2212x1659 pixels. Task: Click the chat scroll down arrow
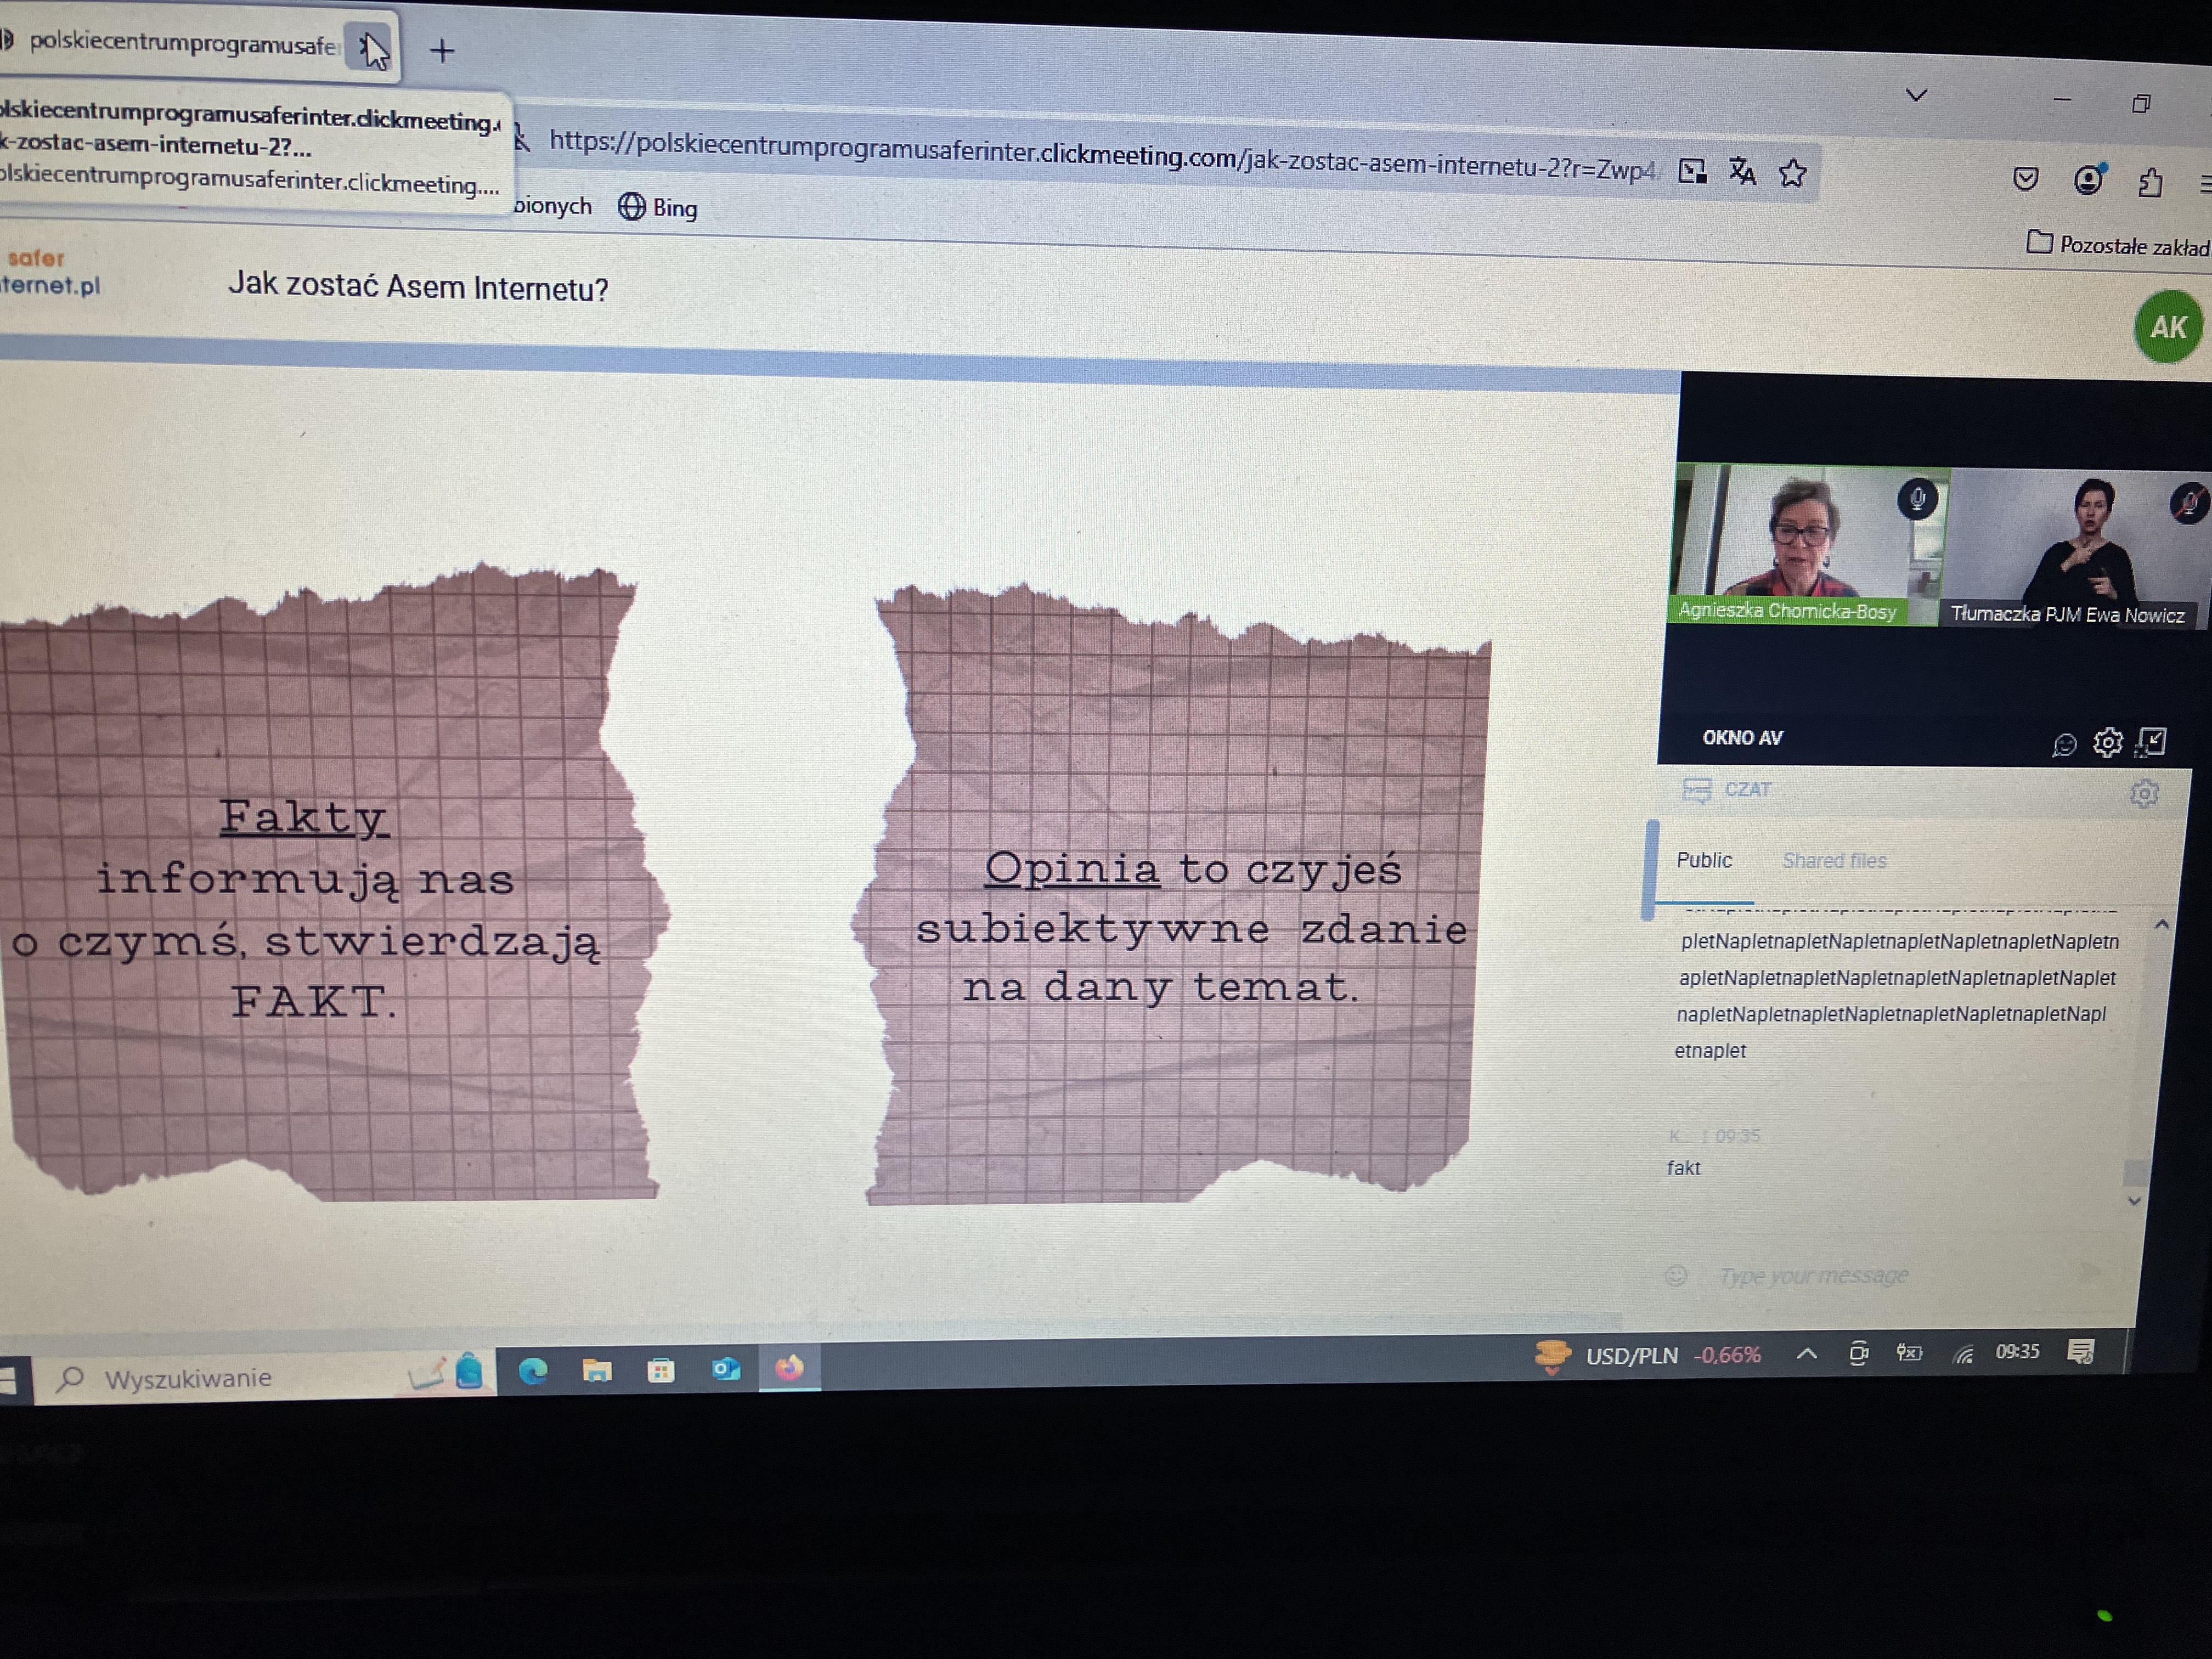pyautogui.click(x=2135, y=1200)
